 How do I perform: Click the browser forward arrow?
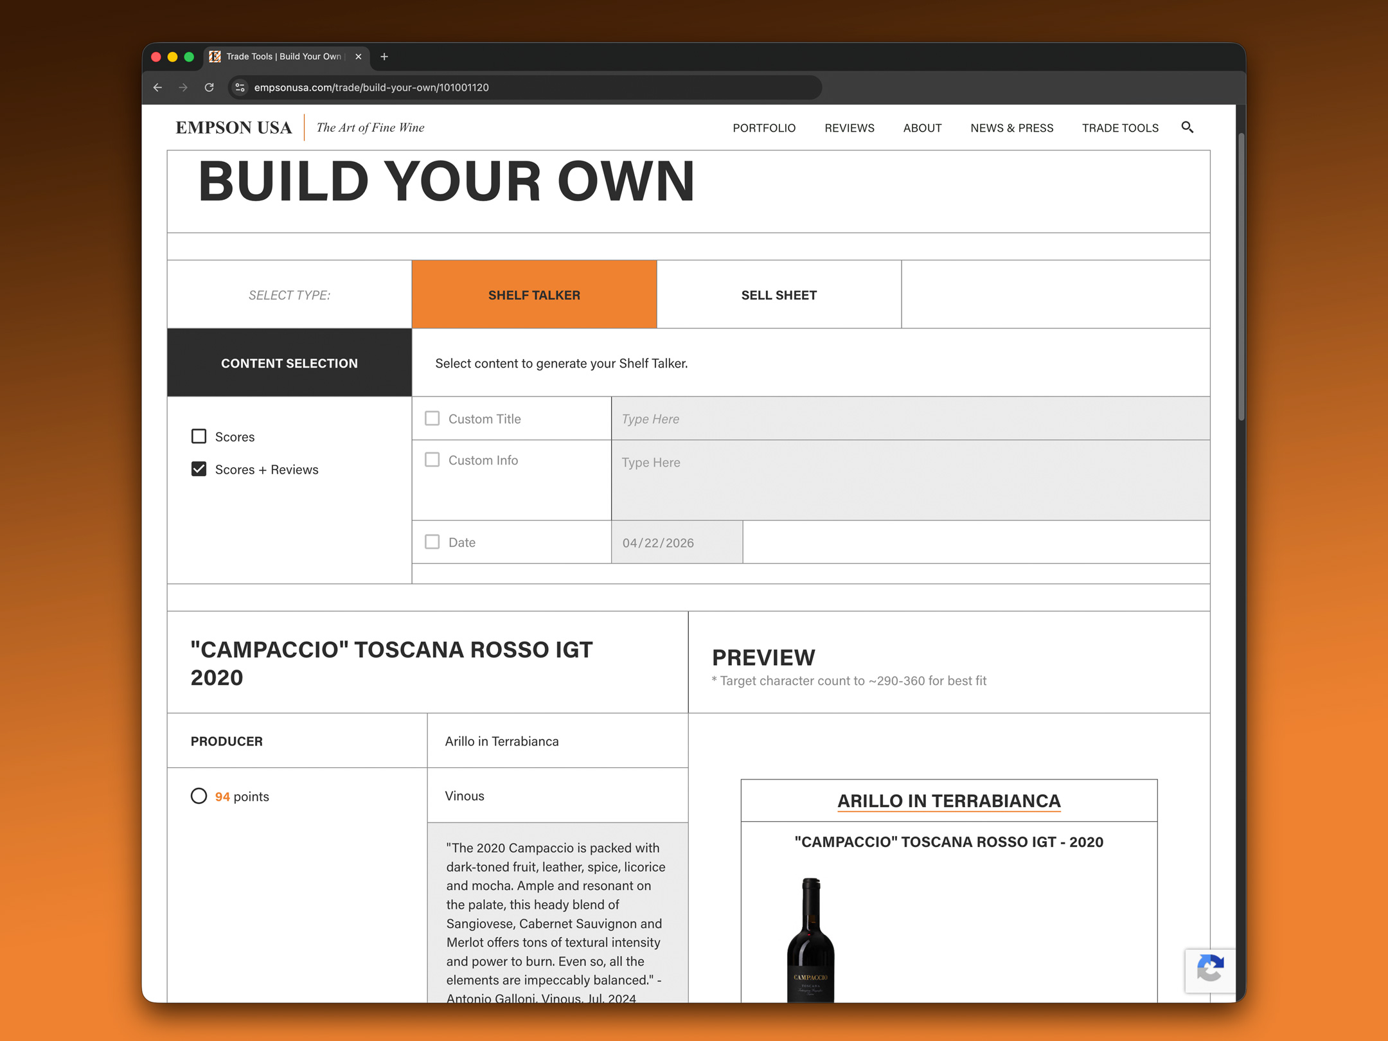tap(183, 87)
